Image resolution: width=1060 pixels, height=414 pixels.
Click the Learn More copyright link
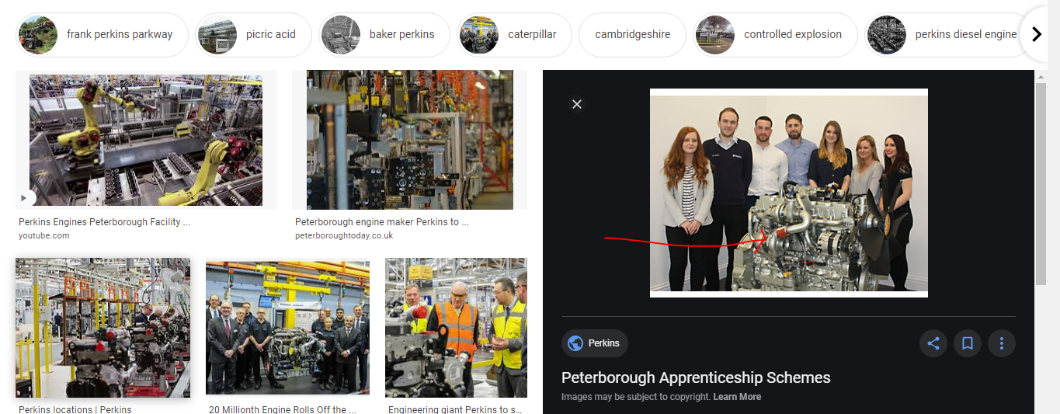(737, 397)
